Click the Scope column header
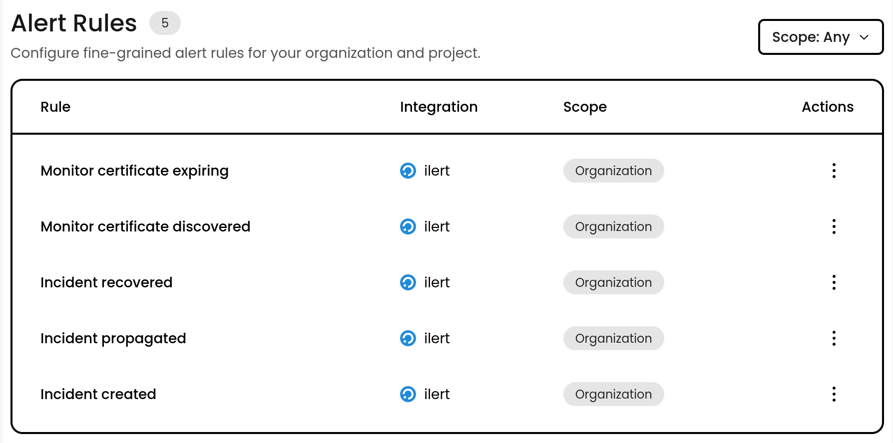Viewport: 893px width, 443px height. (x=584, y=107)
